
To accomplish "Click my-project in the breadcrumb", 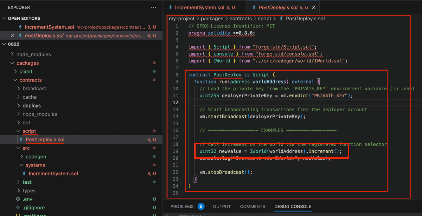I will pyautogui.click(x=181, y=19).
